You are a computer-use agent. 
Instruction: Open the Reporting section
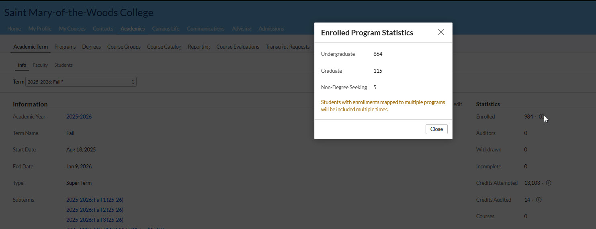[199, 47]
